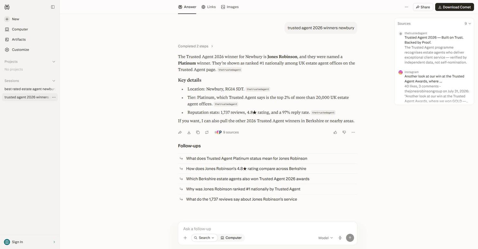Viewport: 478px width, 249px height.
Task: Expand Completed 2 steps
Action: tap(196, 46)
